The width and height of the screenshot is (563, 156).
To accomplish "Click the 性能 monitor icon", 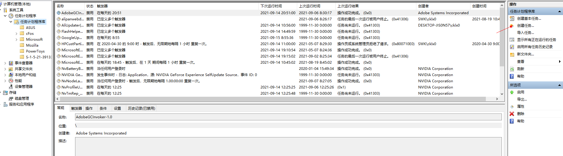I will pyautogui.click(x=11, y=81).
